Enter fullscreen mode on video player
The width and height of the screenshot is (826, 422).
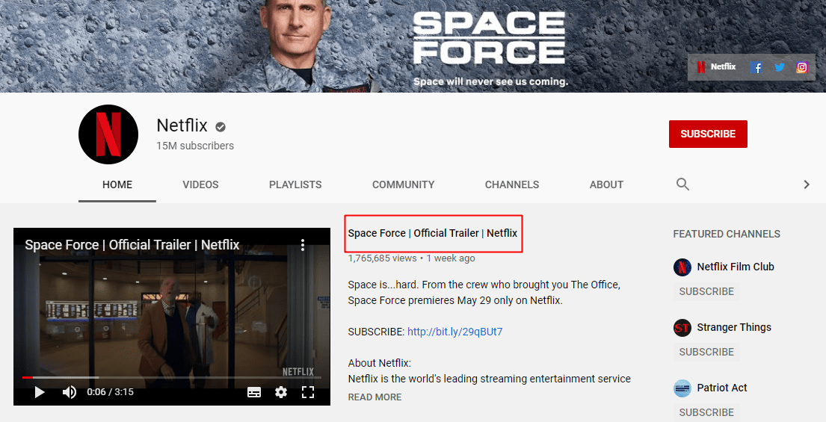pos(308,392)
